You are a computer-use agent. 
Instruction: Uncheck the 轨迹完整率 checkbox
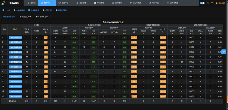point(15,10)
